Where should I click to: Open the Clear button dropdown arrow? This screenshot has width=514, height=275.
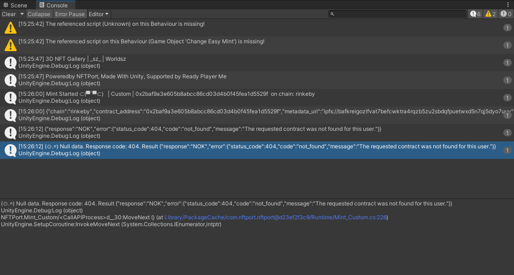[x=22, y=14]
